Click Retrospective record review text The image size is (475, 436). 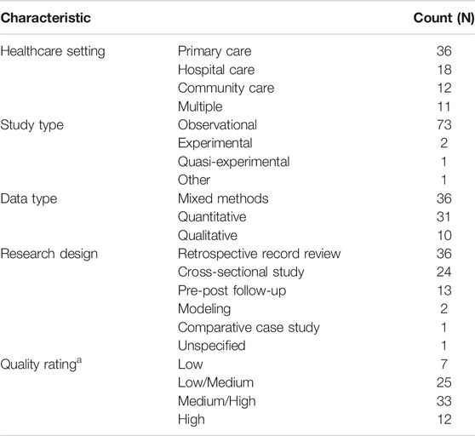pos(260,254)
